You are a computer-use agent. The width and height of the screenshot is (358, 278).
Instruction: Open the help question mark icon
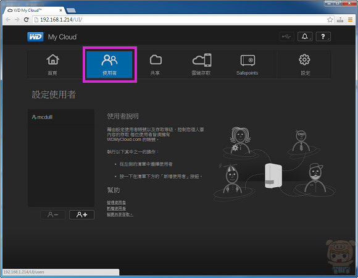point(323,36)
